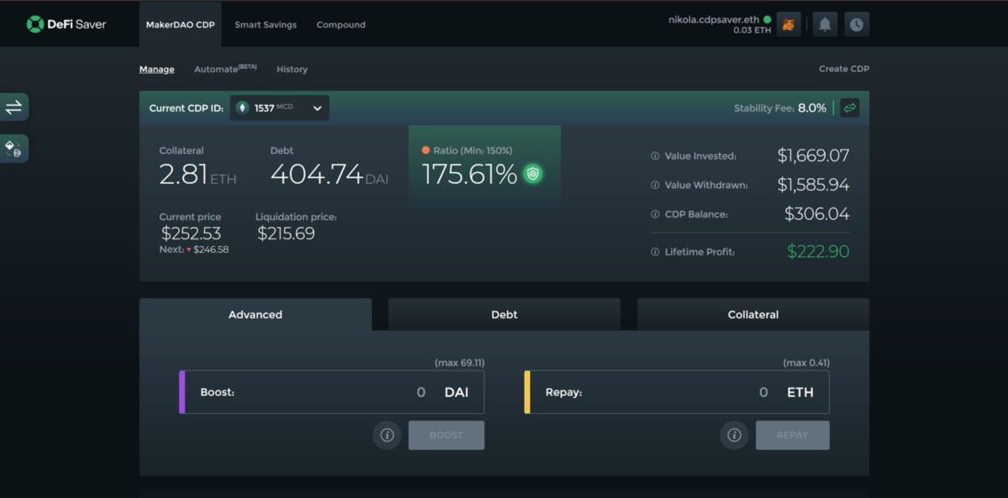Click the nikola.cdpsaver.eth account name

[713, 18]
